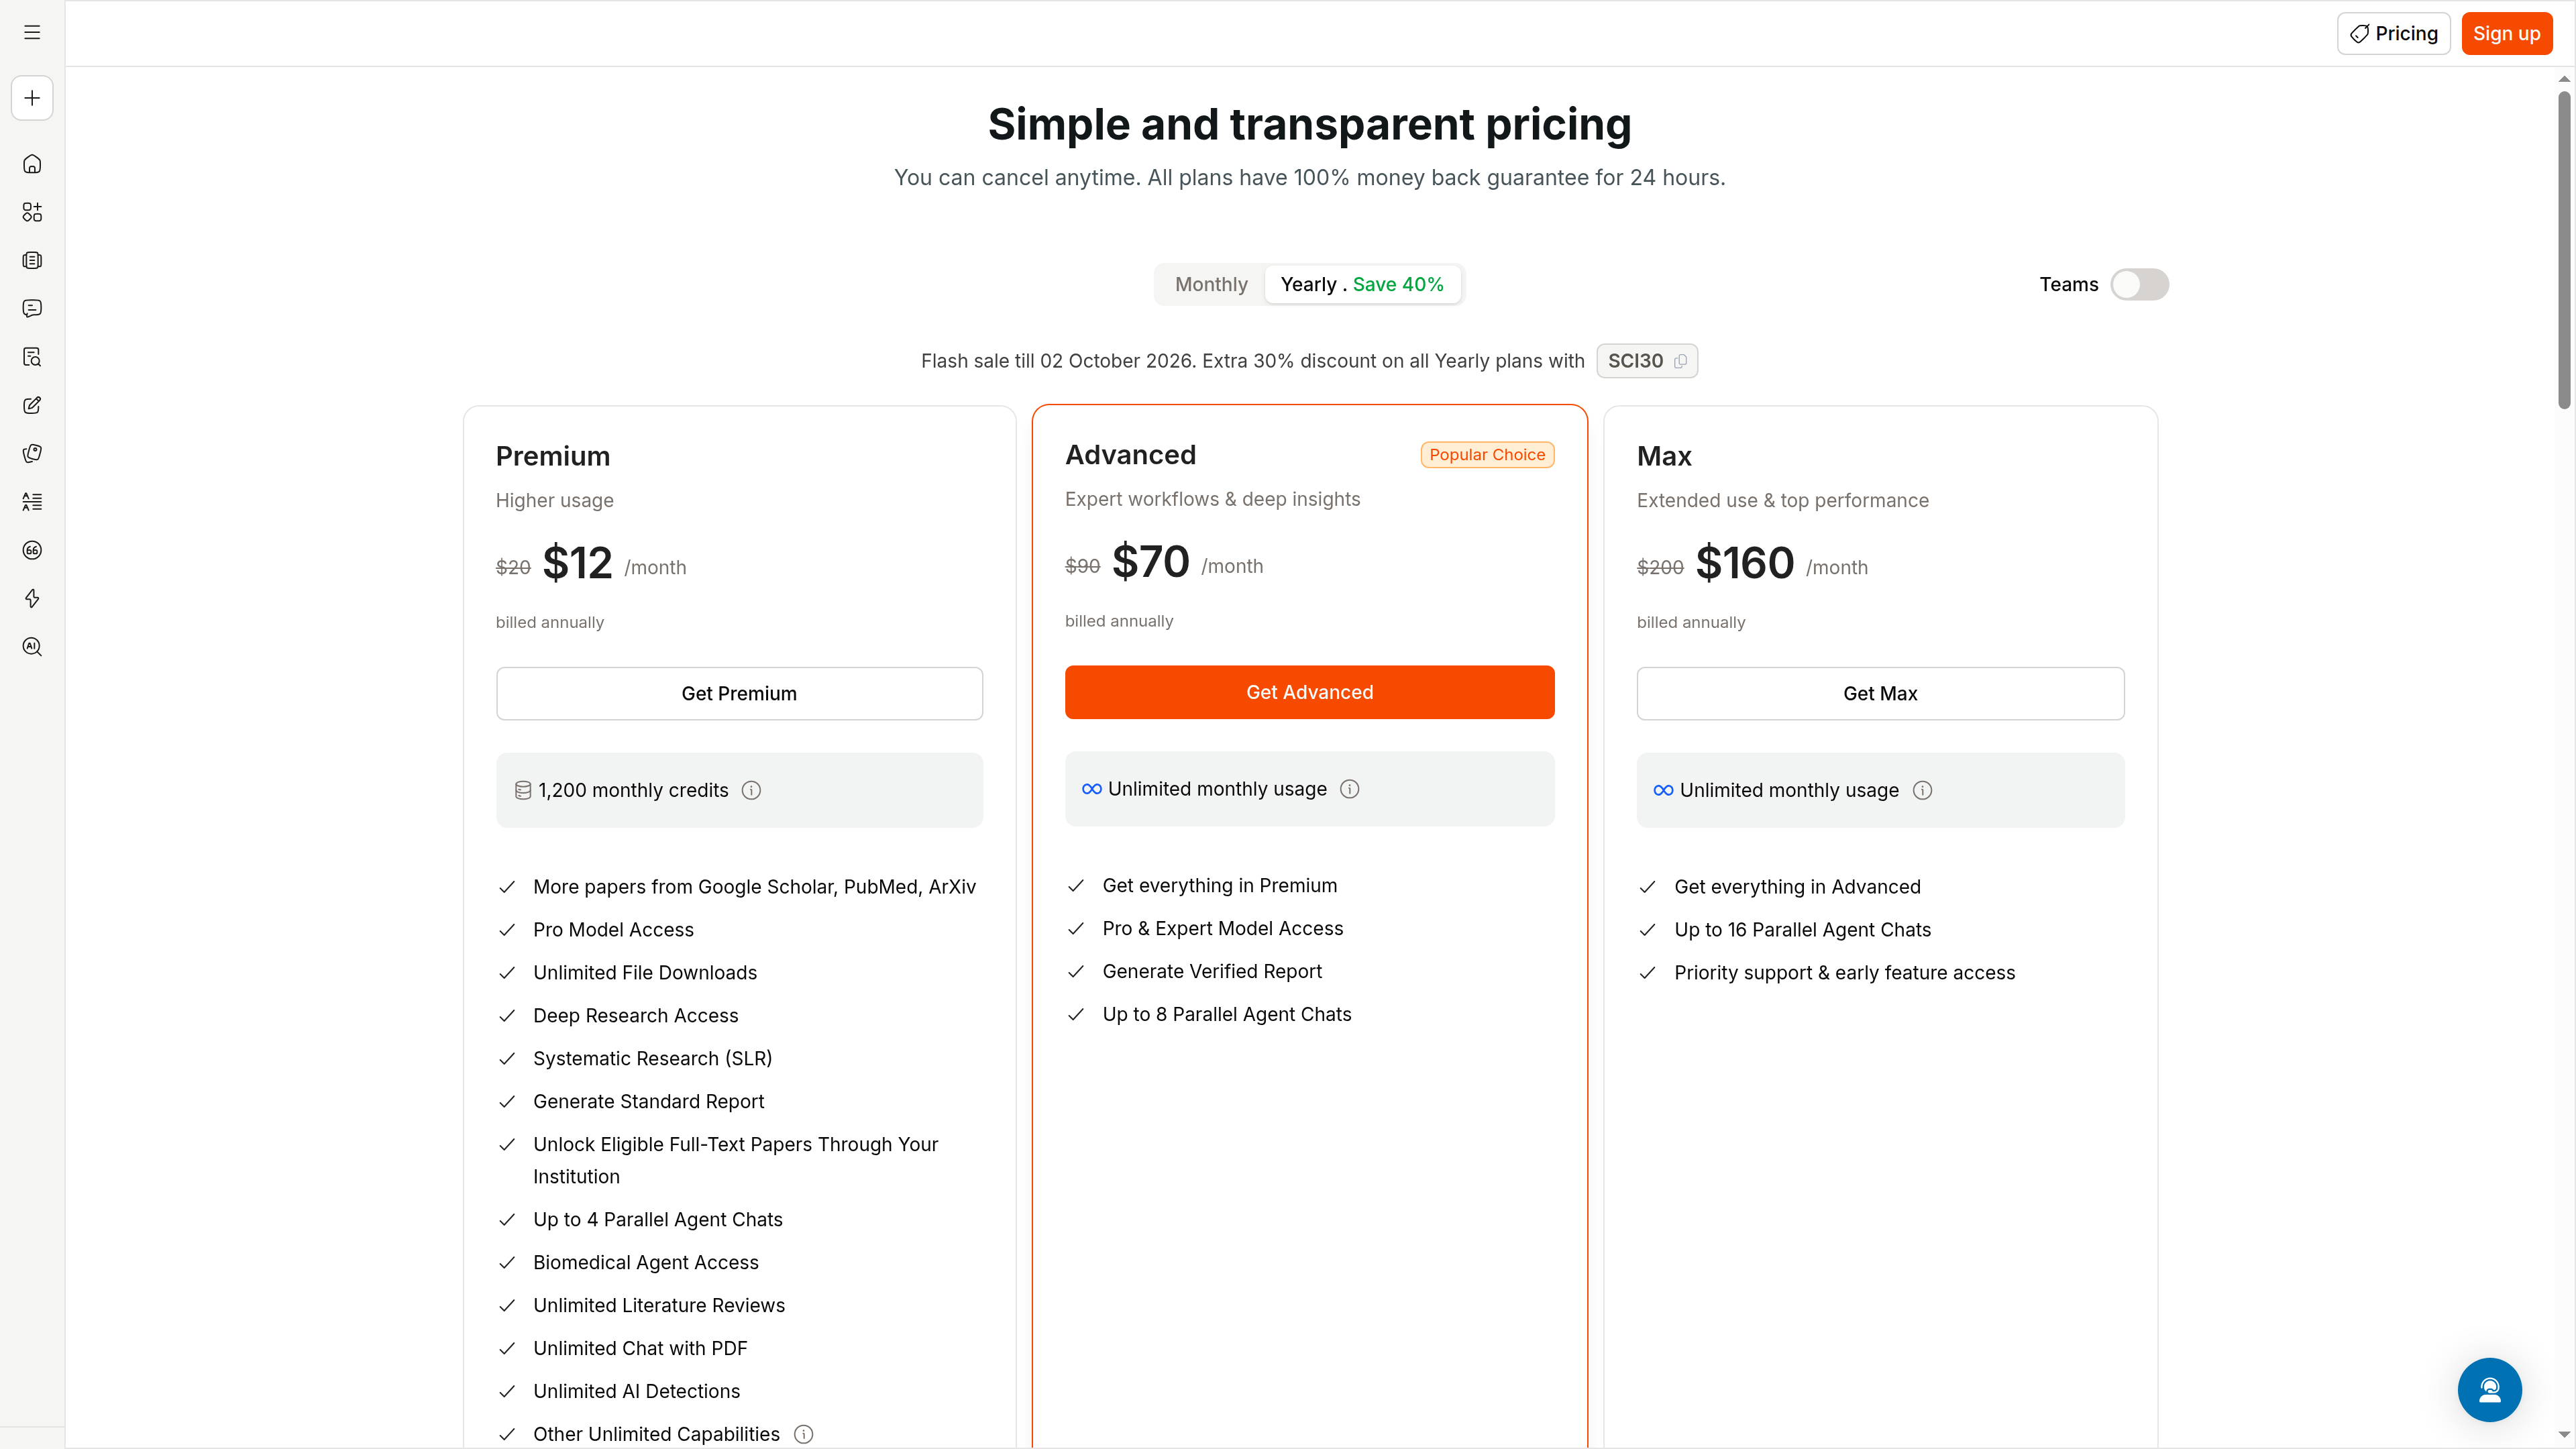Open the hamburger menu in sidebar

pyautogui.click(x=32, y=33)
